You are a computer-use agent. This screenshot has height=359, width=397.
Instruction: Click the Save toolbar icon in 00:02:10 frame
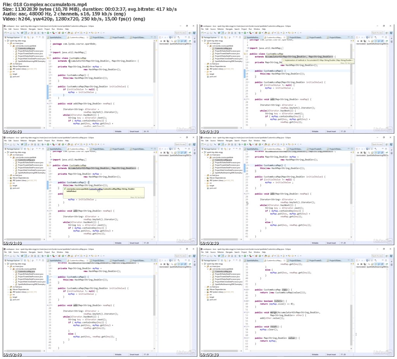(x=208, y=144)
